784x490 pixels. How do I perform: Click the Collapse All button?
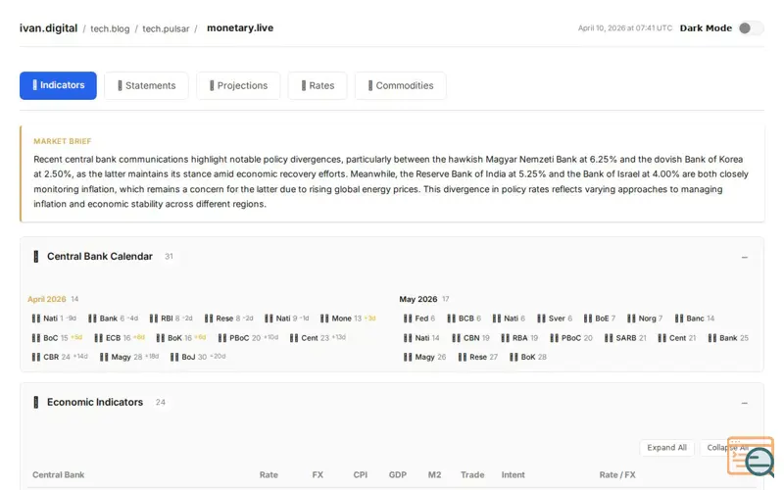727,448
